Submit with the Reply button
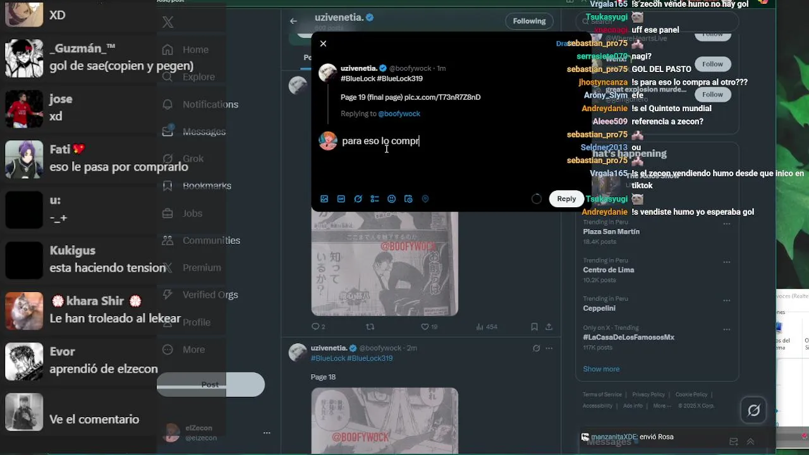This screenshot has height=455, width=809. point(566,198)
